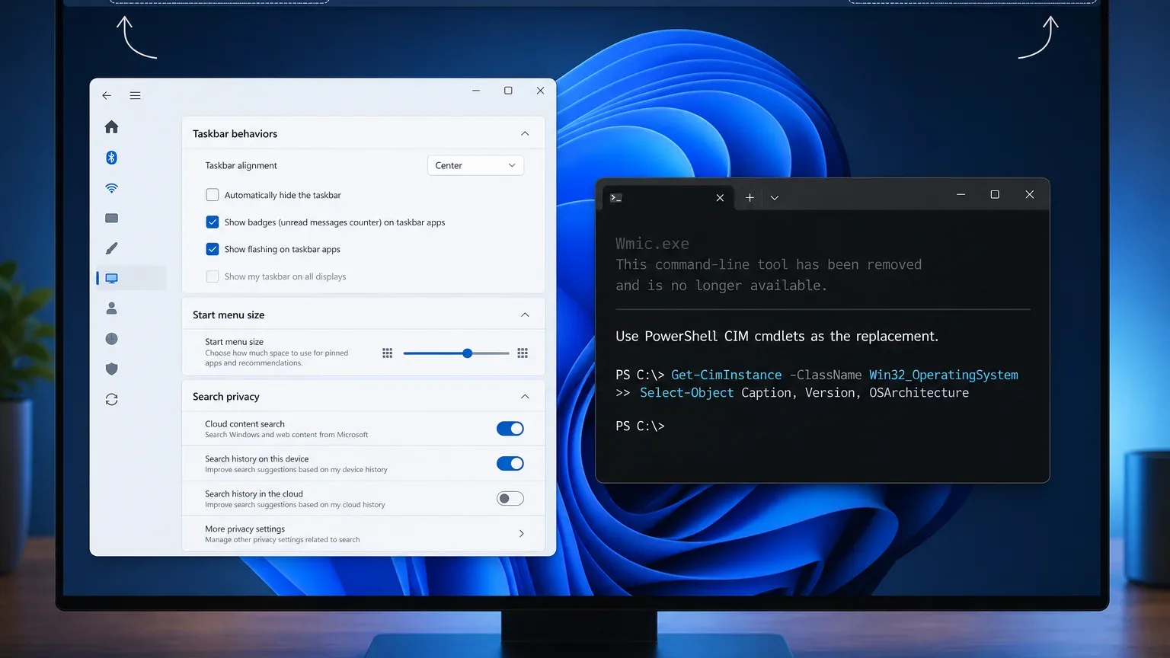Click the Start menu size slider thumb
The image size is (1170, 658).
tap(467, 353)
